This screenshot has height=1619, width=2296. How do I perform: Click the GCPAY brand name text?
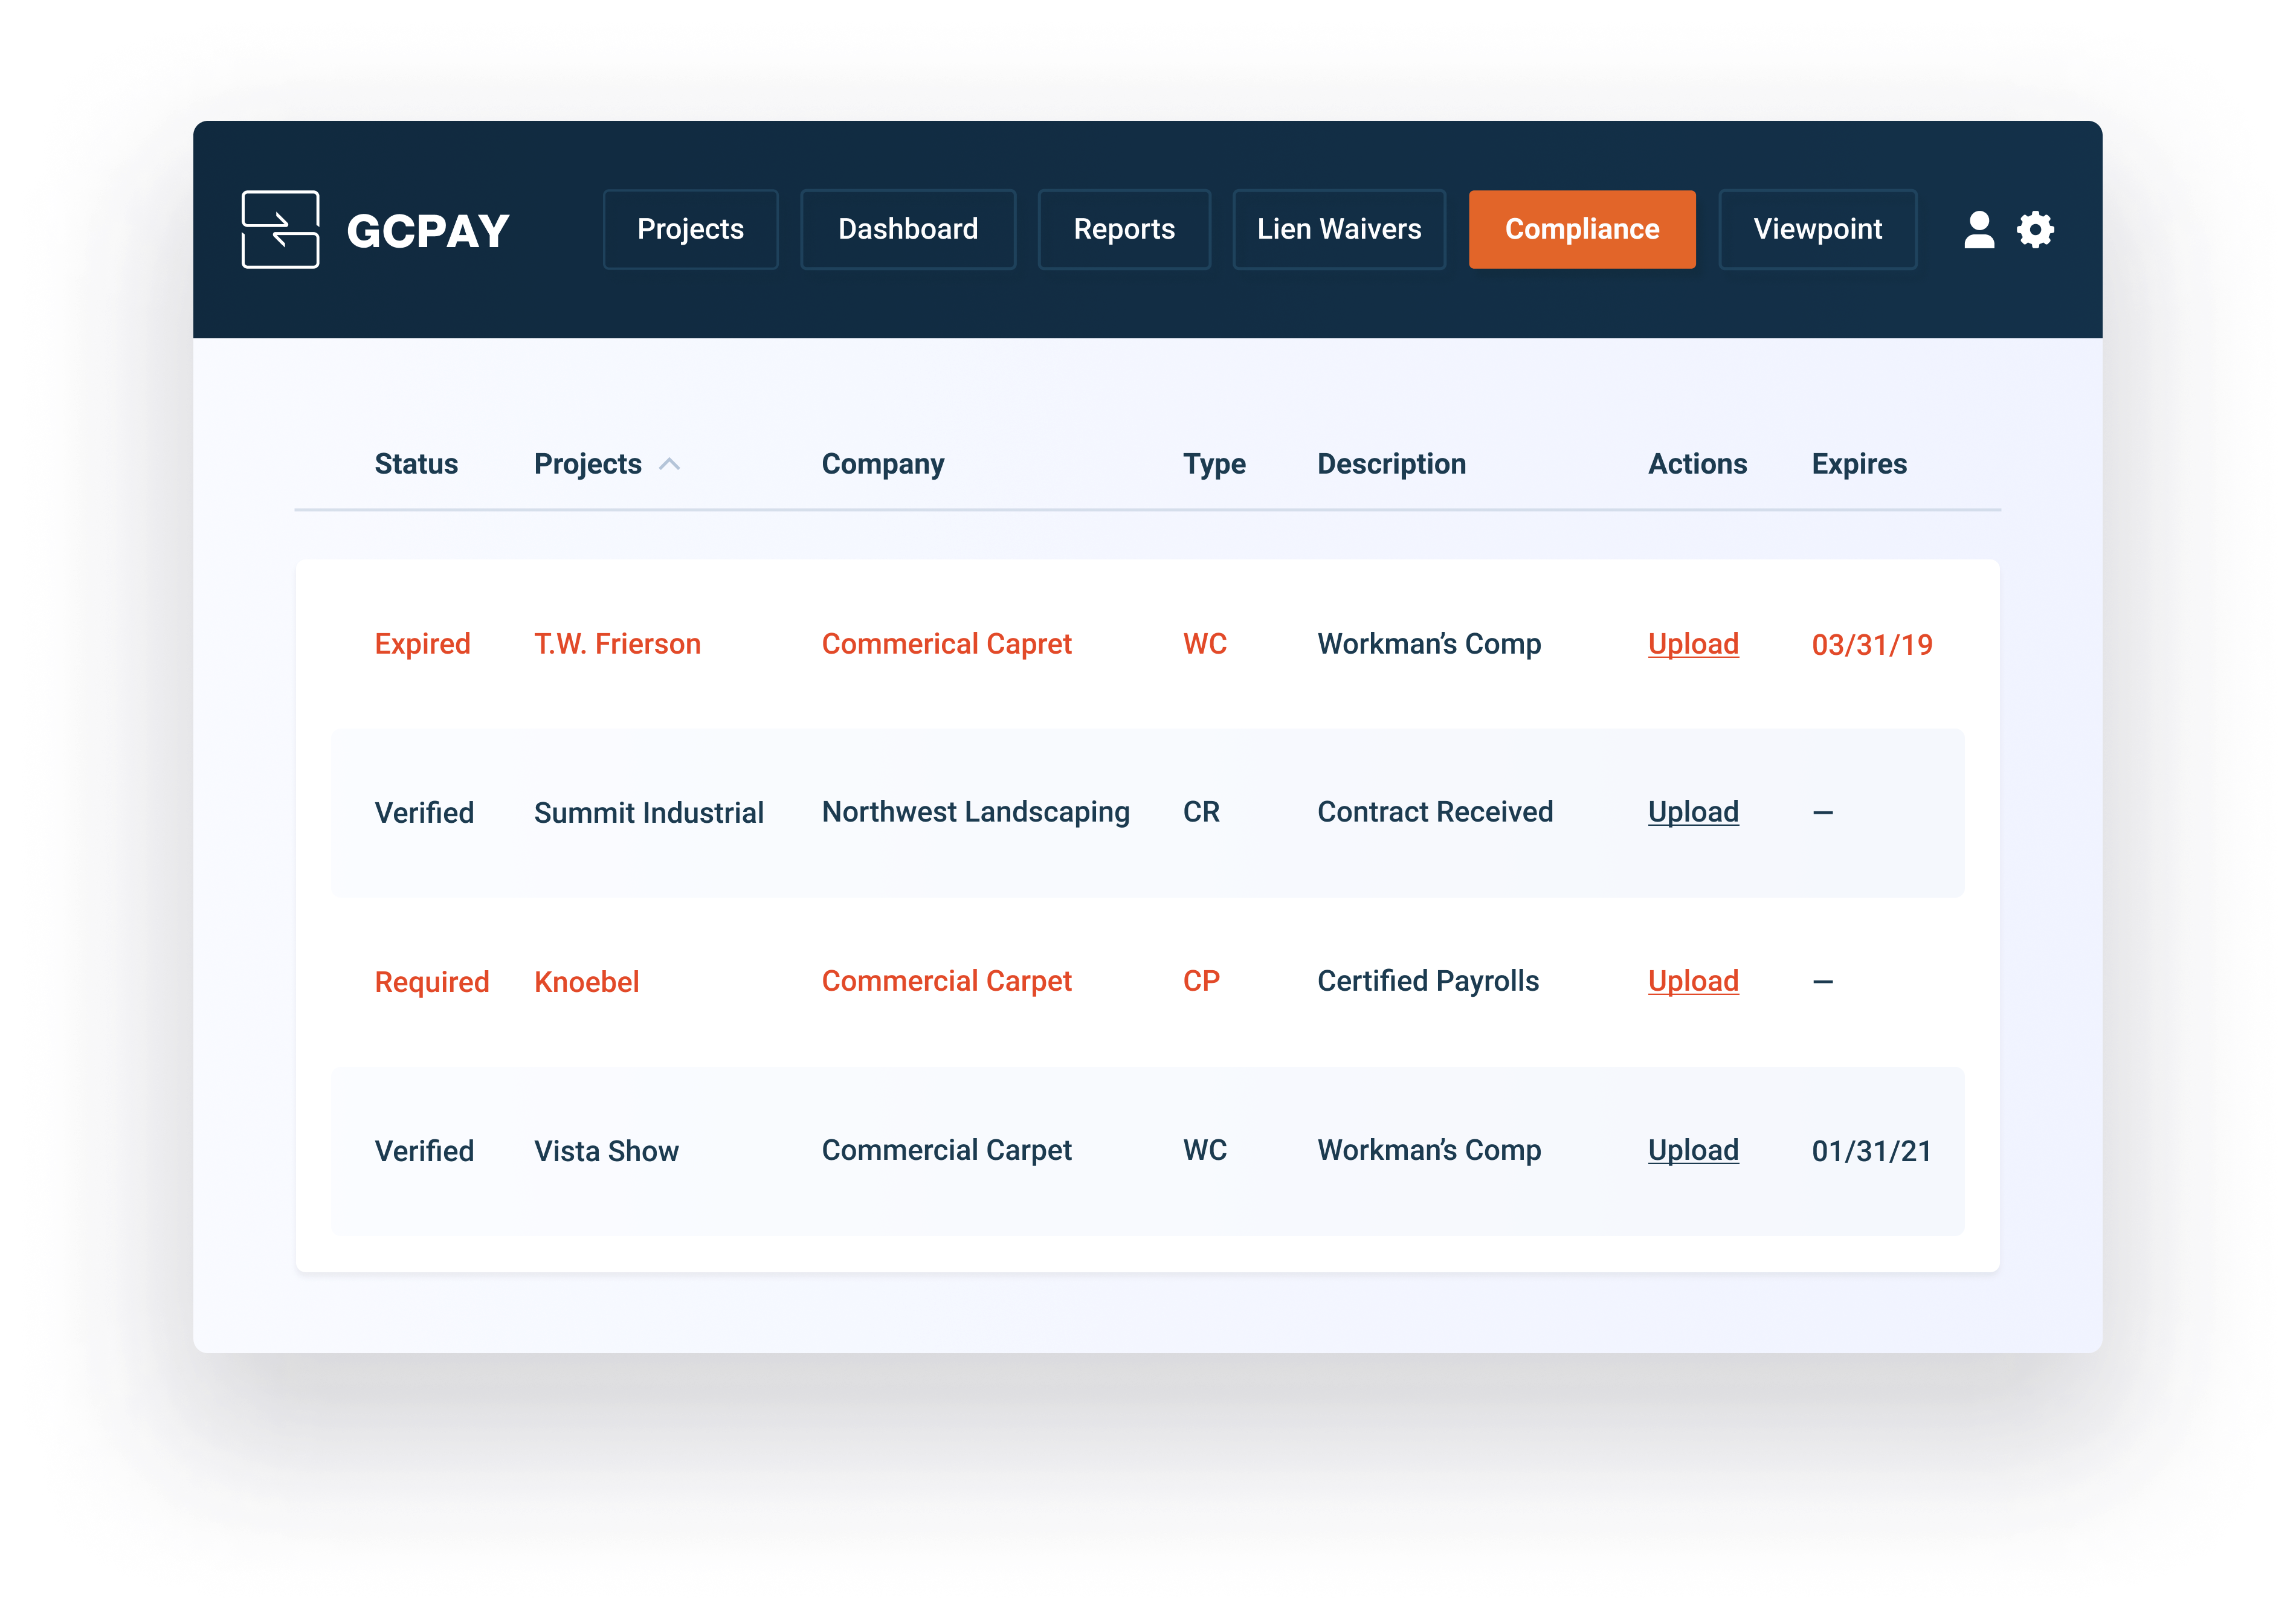tap(428, 231)
